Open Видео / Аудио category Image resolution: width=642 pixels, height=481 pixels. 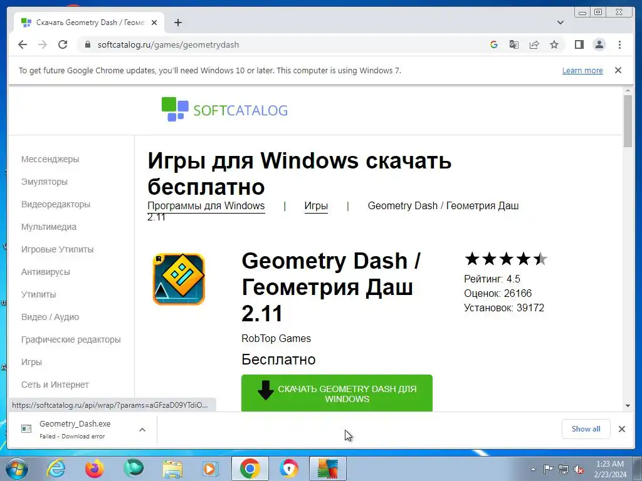click(50, 316)
